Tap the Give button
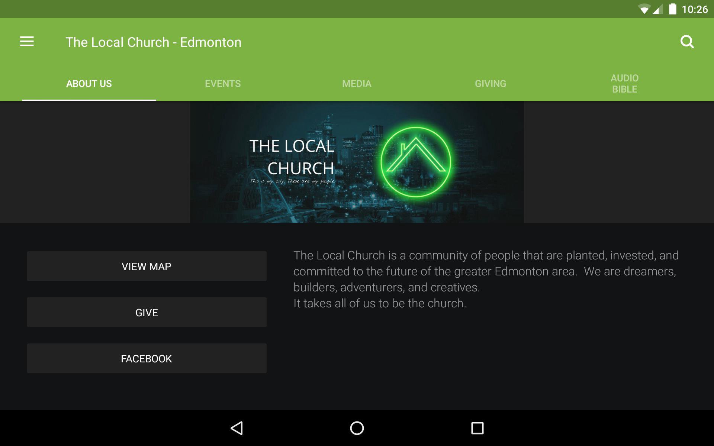The width and height of the screenshot is (714, 446). tap(147, 312)
